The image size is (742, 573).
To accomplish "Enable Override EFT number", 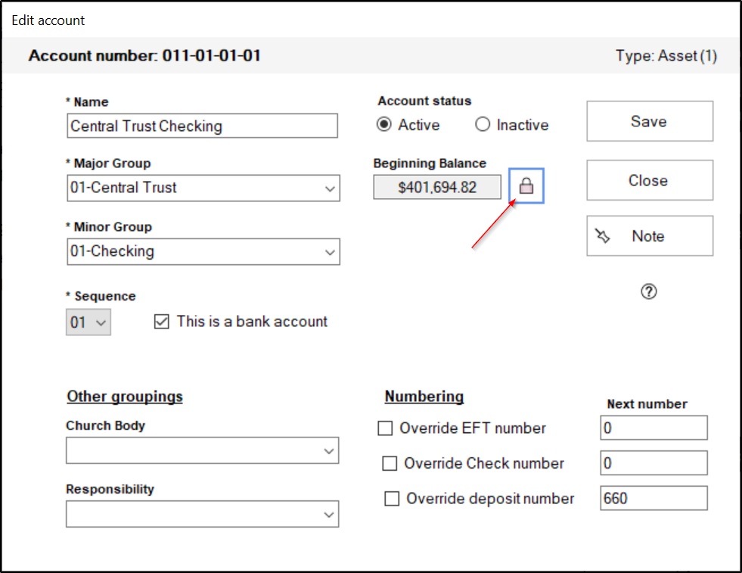I will 385,428.
